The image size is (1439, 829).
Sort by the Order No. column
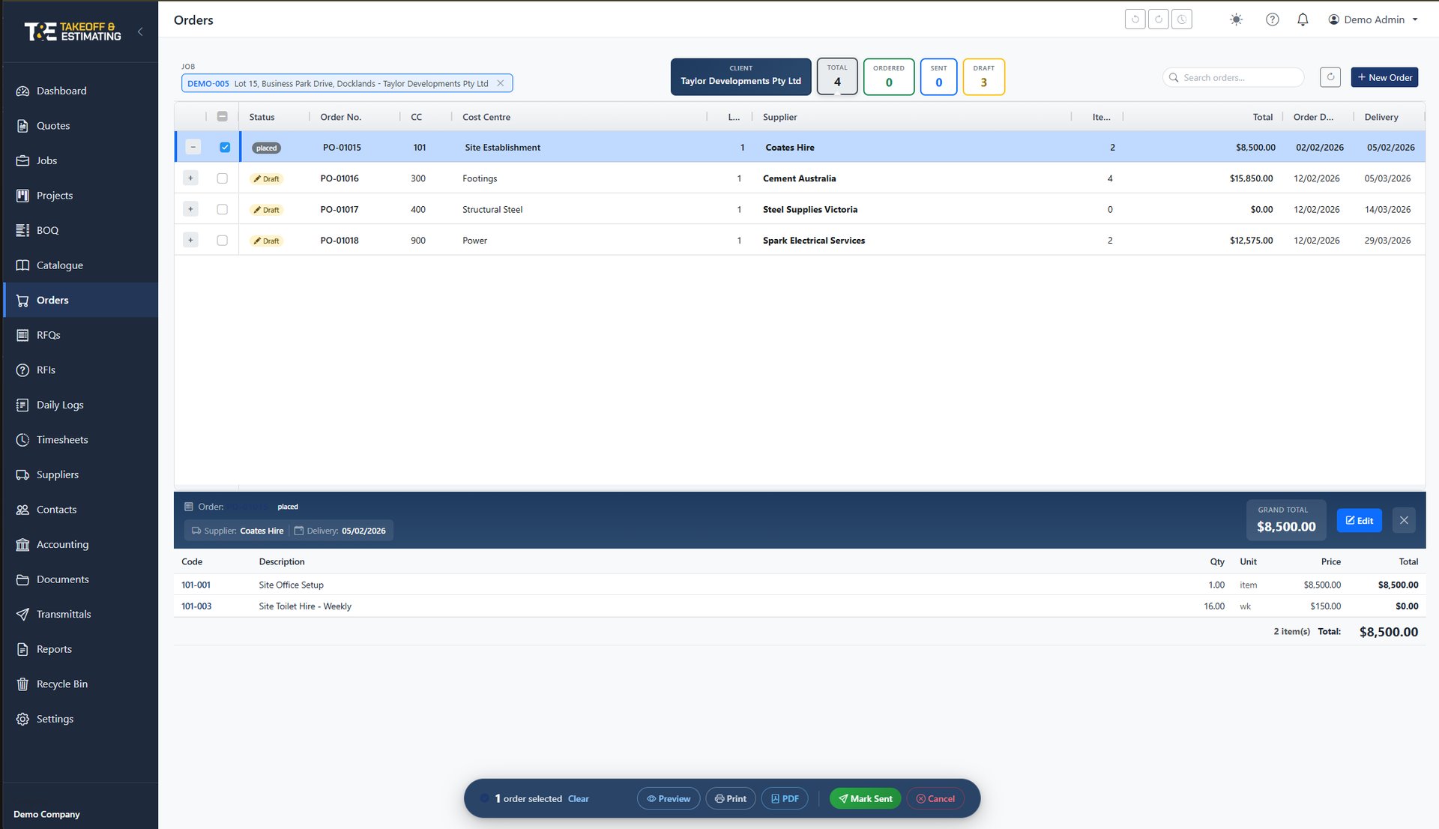340,117
